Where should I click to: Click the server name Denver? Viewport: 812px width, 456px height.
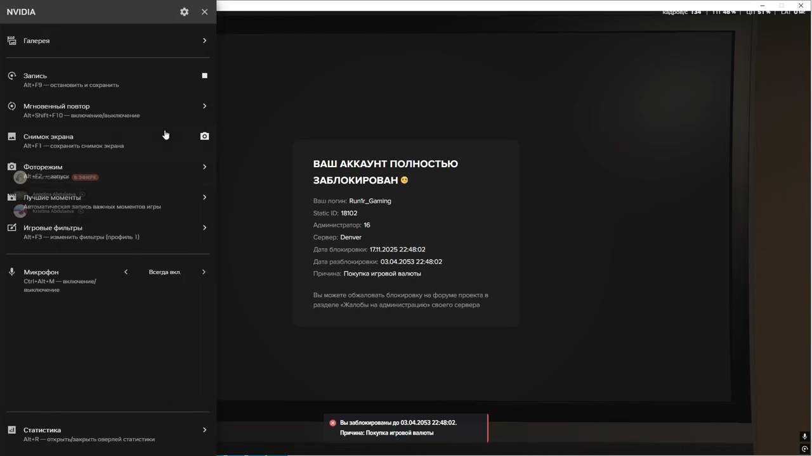[x=351, y=237]
